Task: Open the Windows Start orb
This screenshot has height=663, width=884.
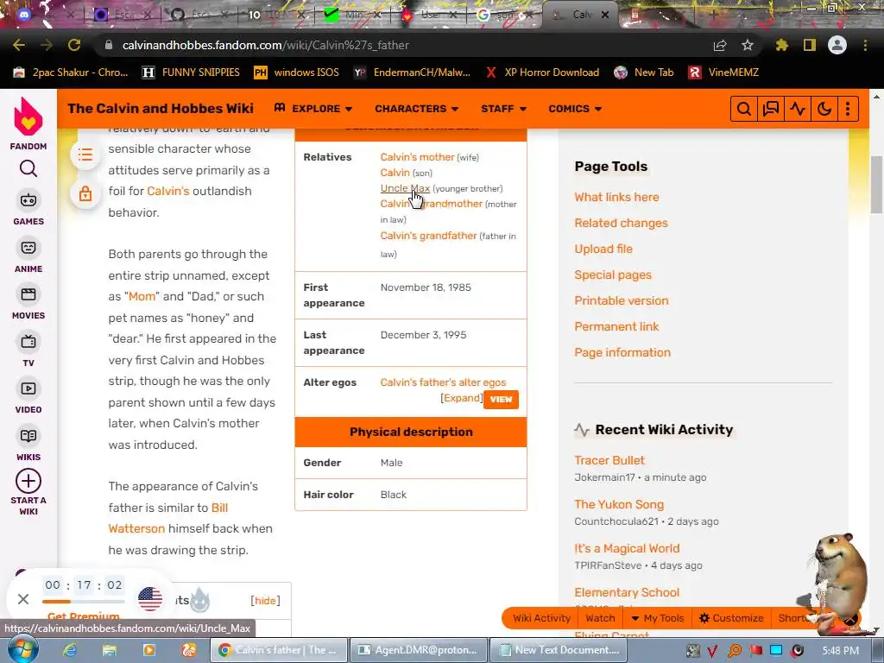Action: [x=23, y=650]
